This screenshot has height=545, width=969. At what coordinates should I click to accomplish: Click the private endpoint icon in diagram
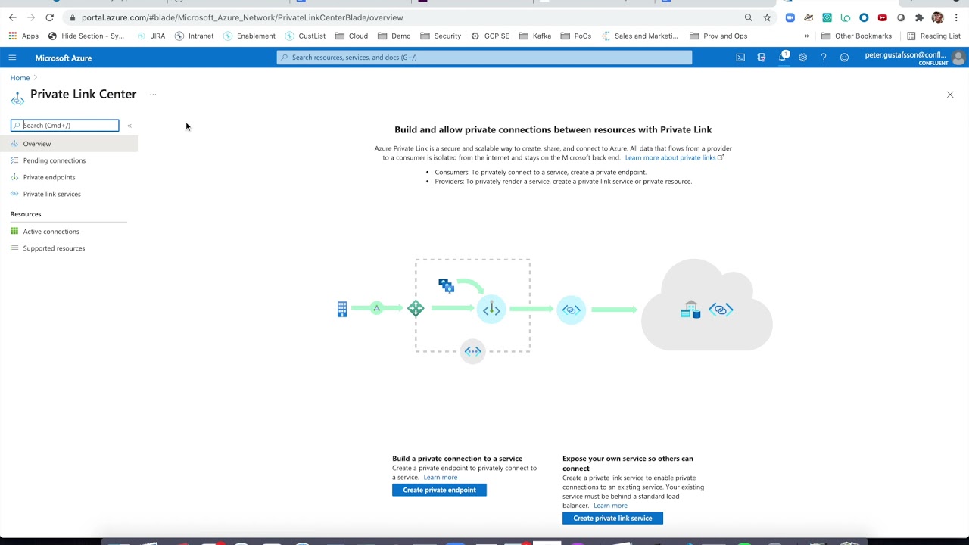pyautogui.click(x=491, y=309)
